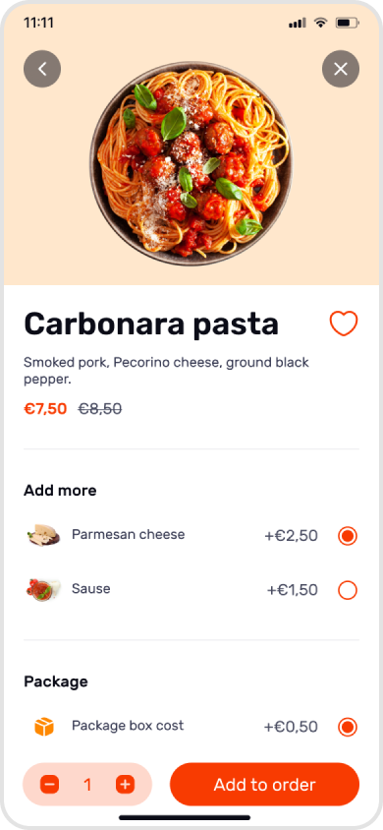
Task: Decrease quantity with the minus button
Action: (x=50, y=785)
